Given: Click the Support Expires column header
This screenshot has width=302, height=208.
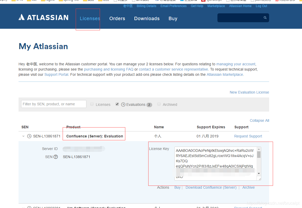Looking at the screenshot, I should [211, 127].
